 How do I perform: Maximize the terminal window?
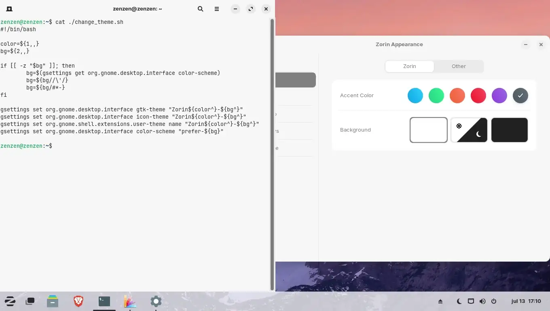click(251, 9)
